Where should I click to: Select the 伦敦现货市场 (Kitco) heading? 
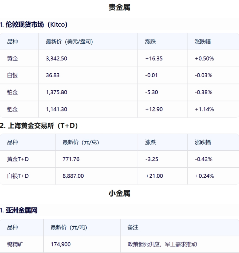pos(34,25)
